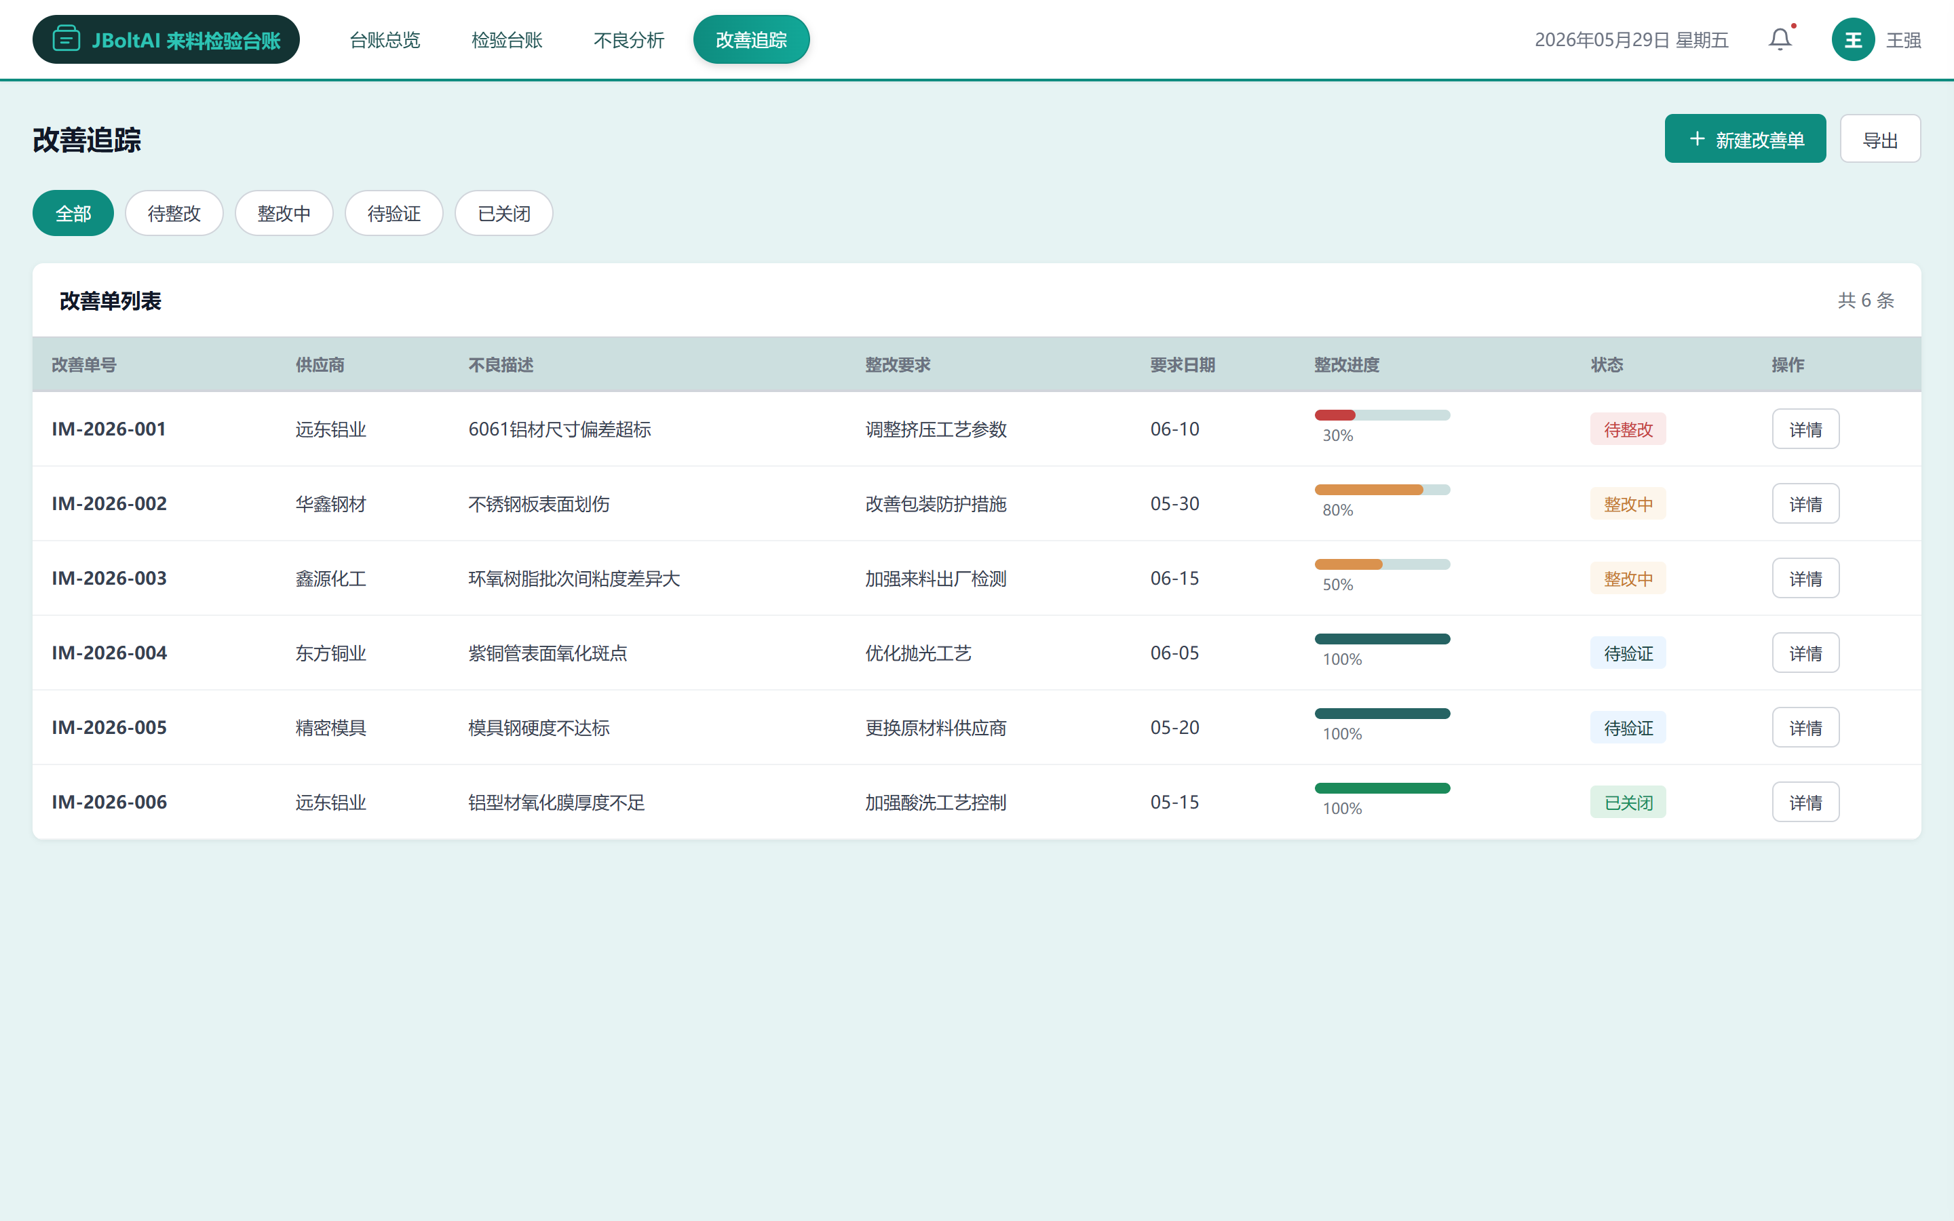Show only 整改中 items
1954x1221 pixels.
pos(284,213)
